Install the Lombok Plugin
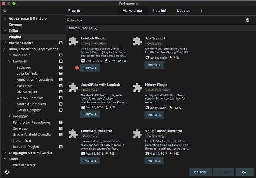The image size is (256, 178). point(90,68)
